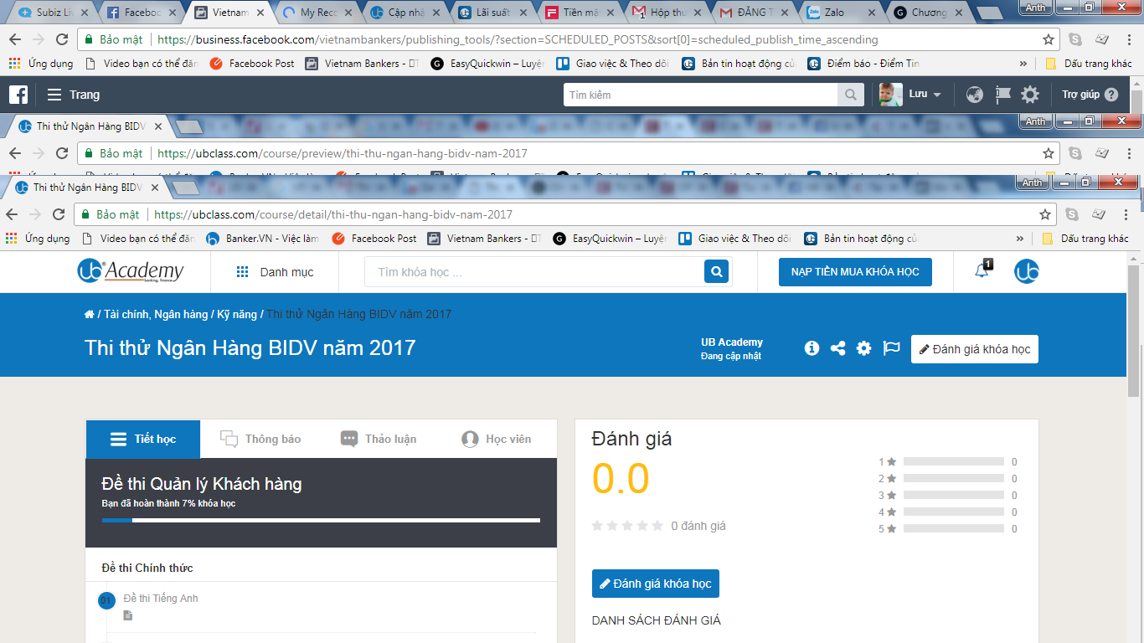
Task: Click NẠP TIỀN MUA KHÓA HỌC button
Action: (855, 272)
